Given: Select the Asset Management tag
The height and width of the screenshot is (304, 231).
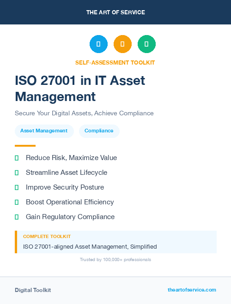Looking at the screenshot, I should pyautogui.click(x=44, y=131).
